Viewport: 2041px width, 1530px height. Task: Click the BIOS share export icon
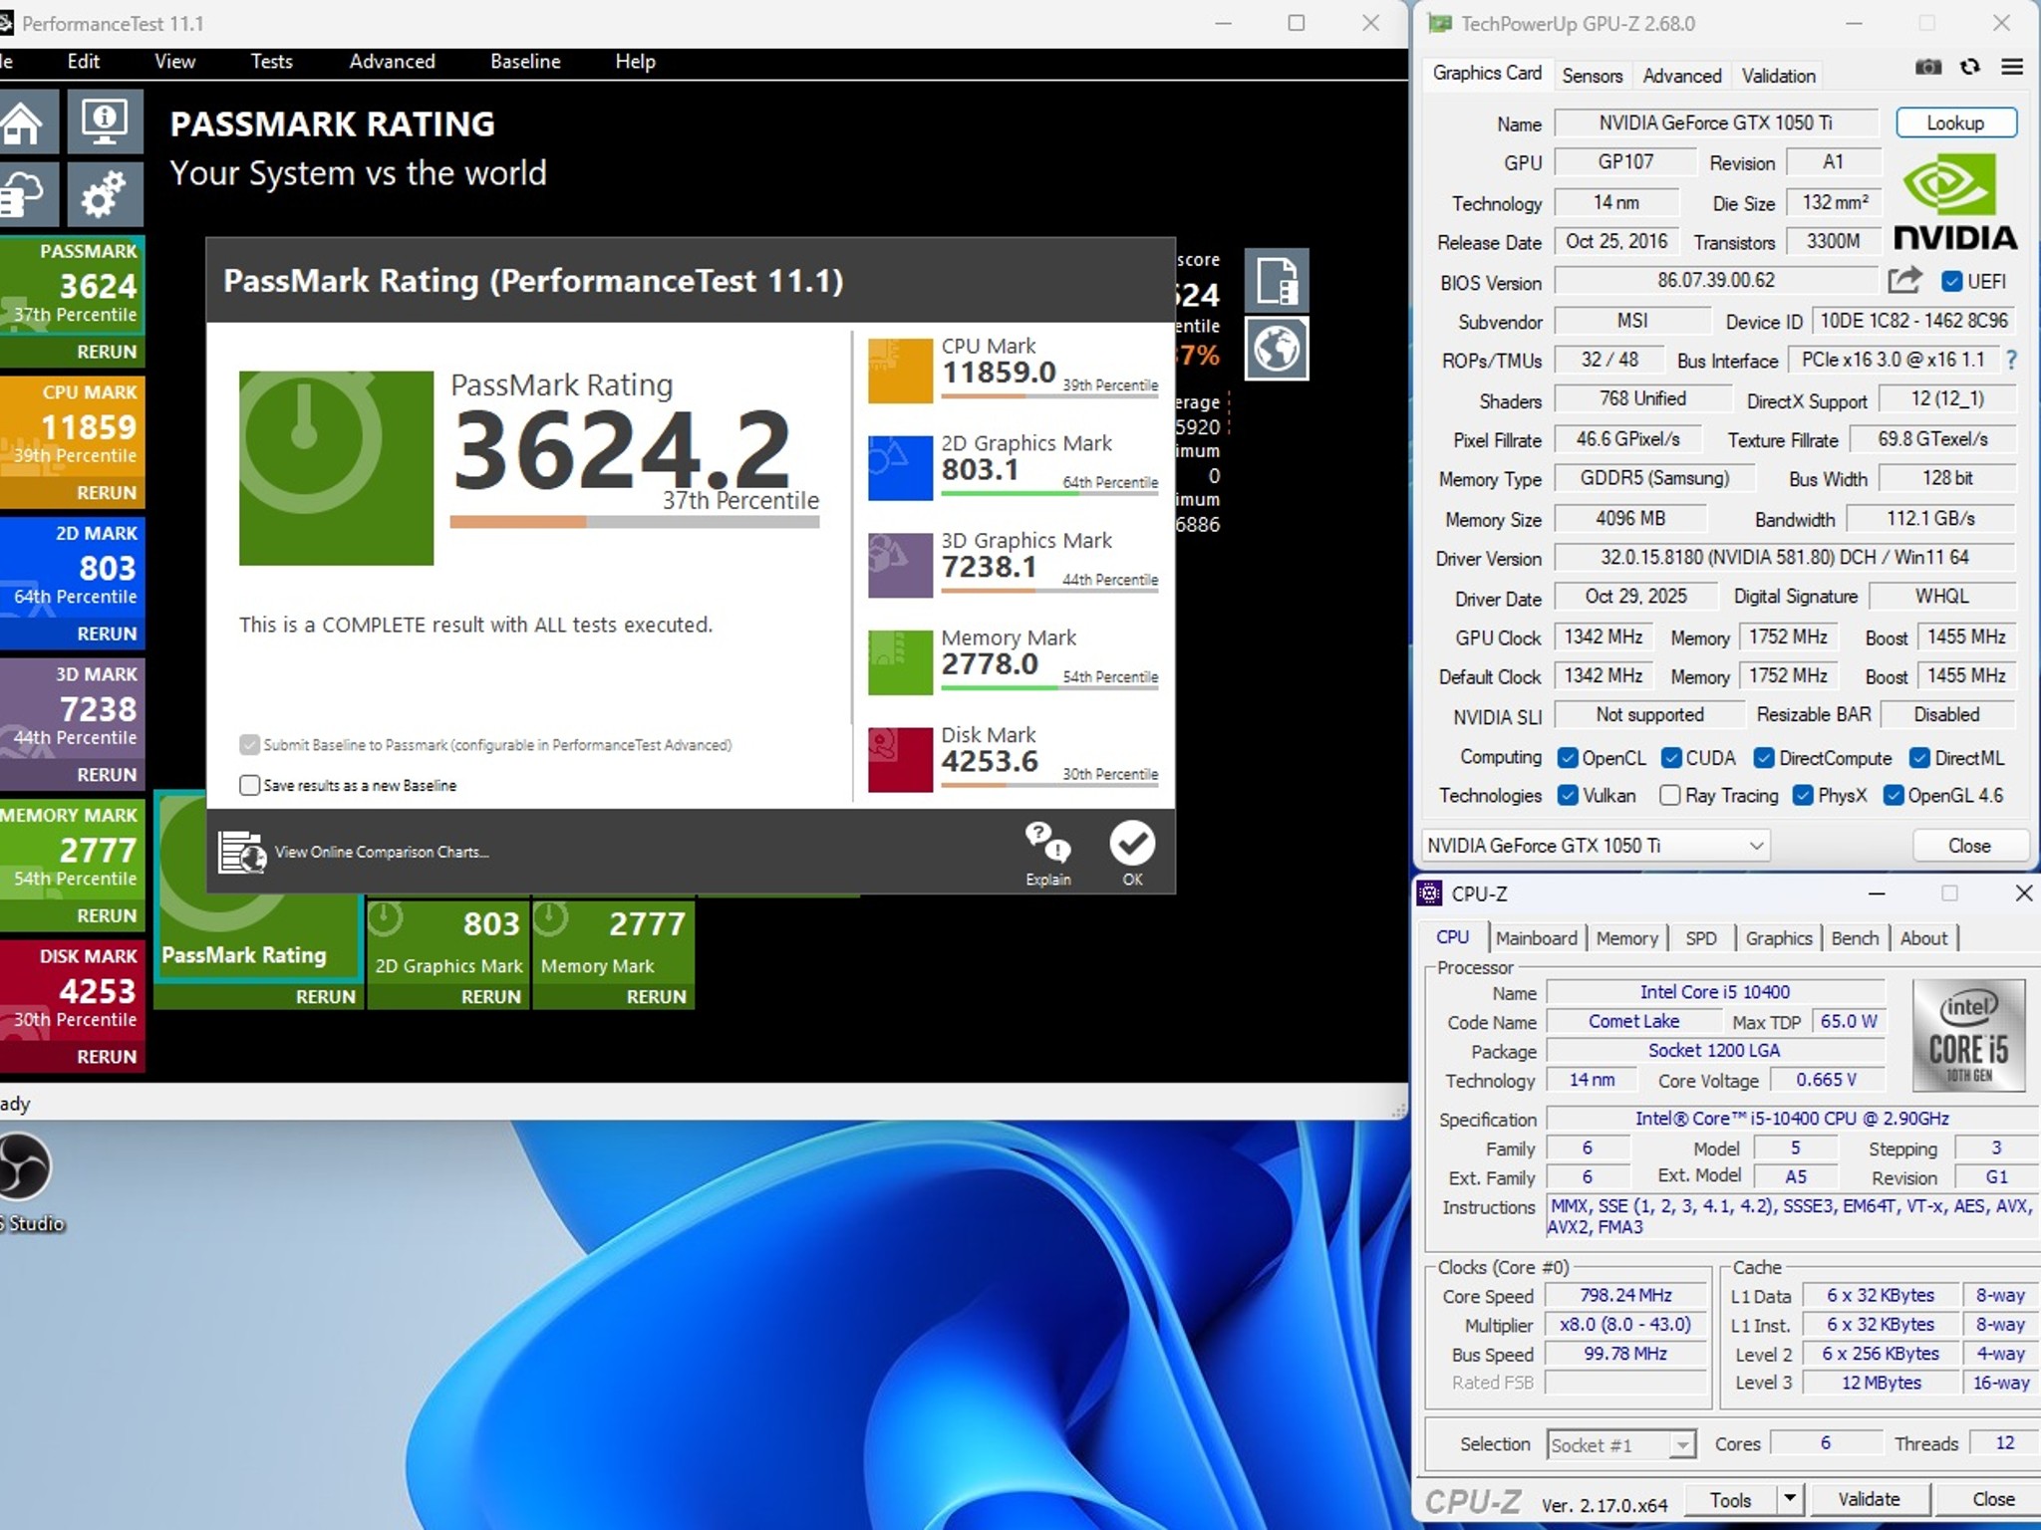[x=1903, y=281]
